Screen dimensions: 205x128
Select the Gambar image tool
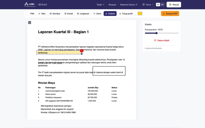click(55, 14)
